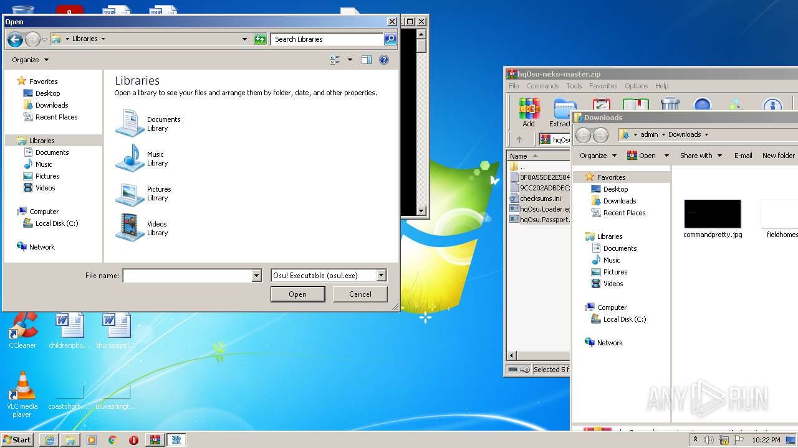798x448 pixels.
Task: Open the Organize menu in Open dialog
Action: click(x=30, y=60)
